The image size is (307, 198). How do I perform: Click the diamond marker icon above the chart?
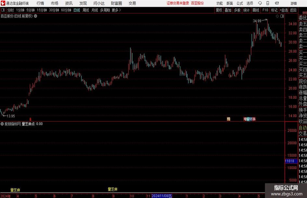[x=277, y=16]
